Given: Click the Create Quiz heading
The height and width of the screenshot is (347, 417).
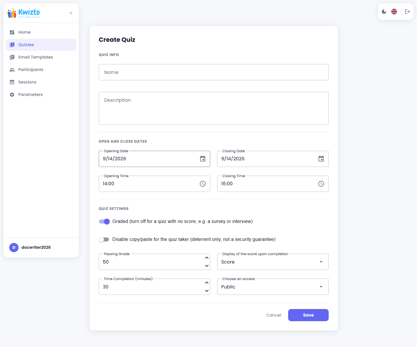Looking at the screenshot, I should click(117, 40).
